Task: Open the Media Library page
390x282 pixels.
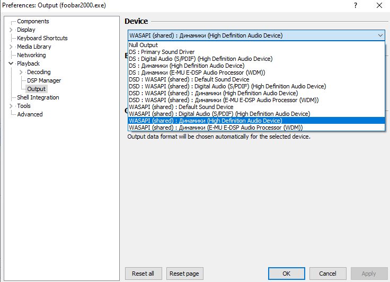Action: tap(34, 47)
